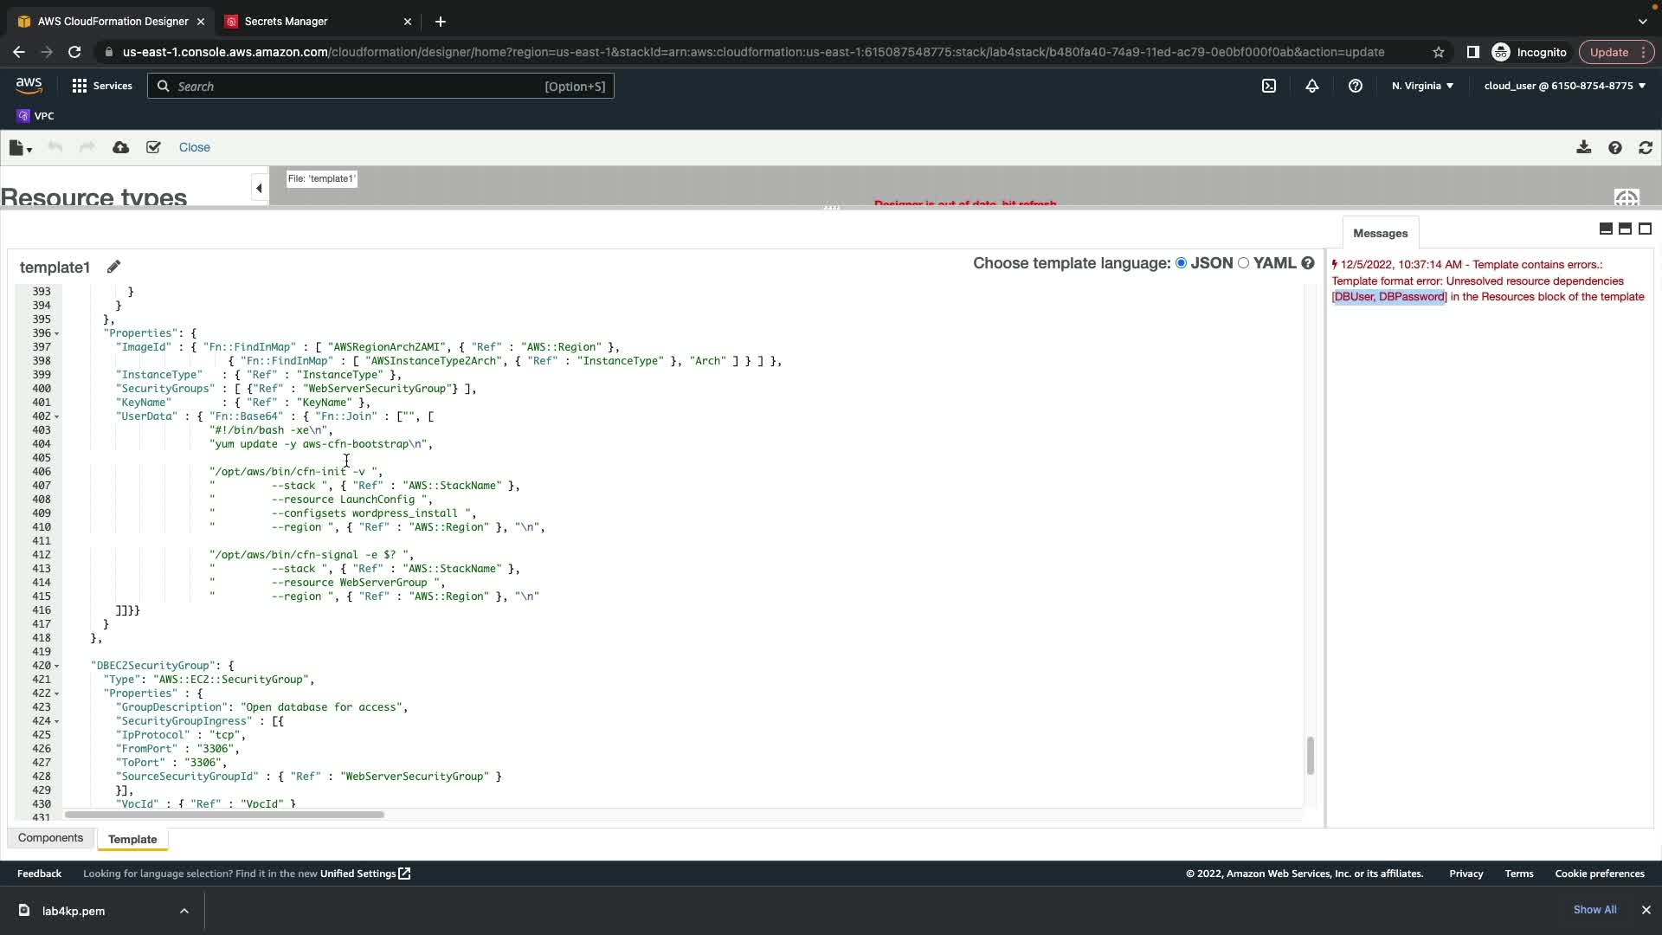Open the Services menu button
This screenshot has height=935, width=1662.
102,86
